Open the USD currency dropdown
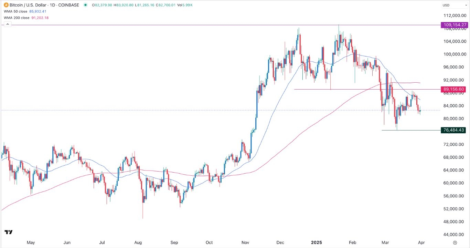 click(x=454, y=5)
